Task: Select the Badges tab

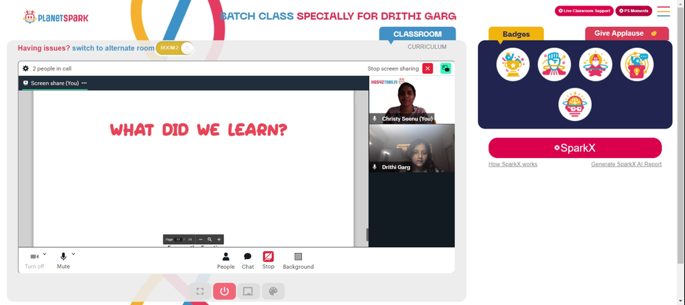Action: (516, 34)
